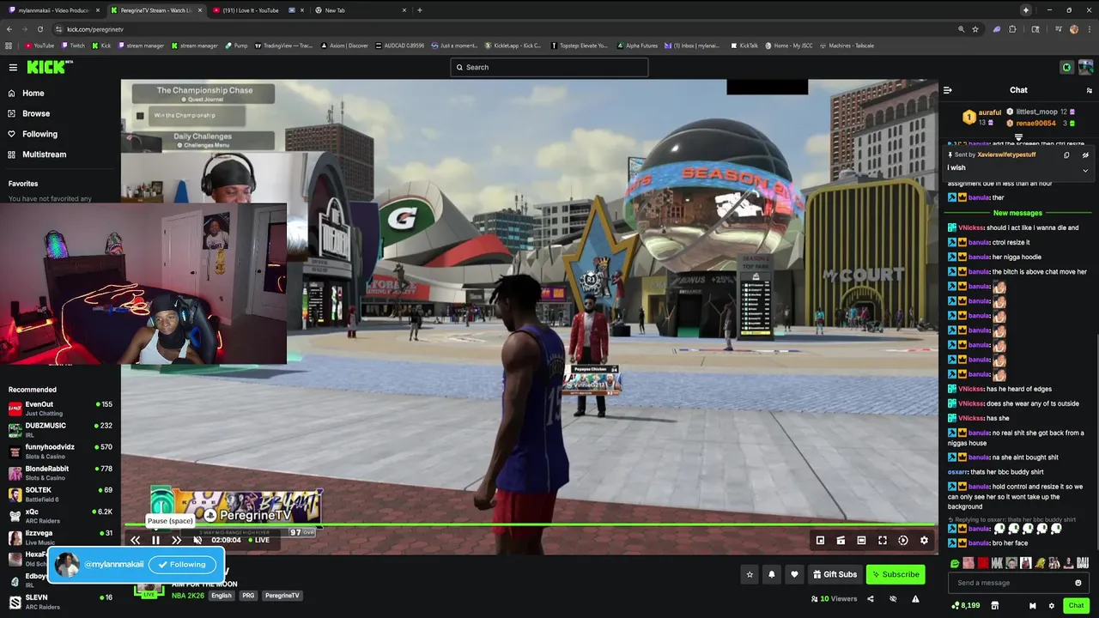Open emoji picker in chat input
Viewport: 1099px width, 618px height.
(x=1078, y=583)
